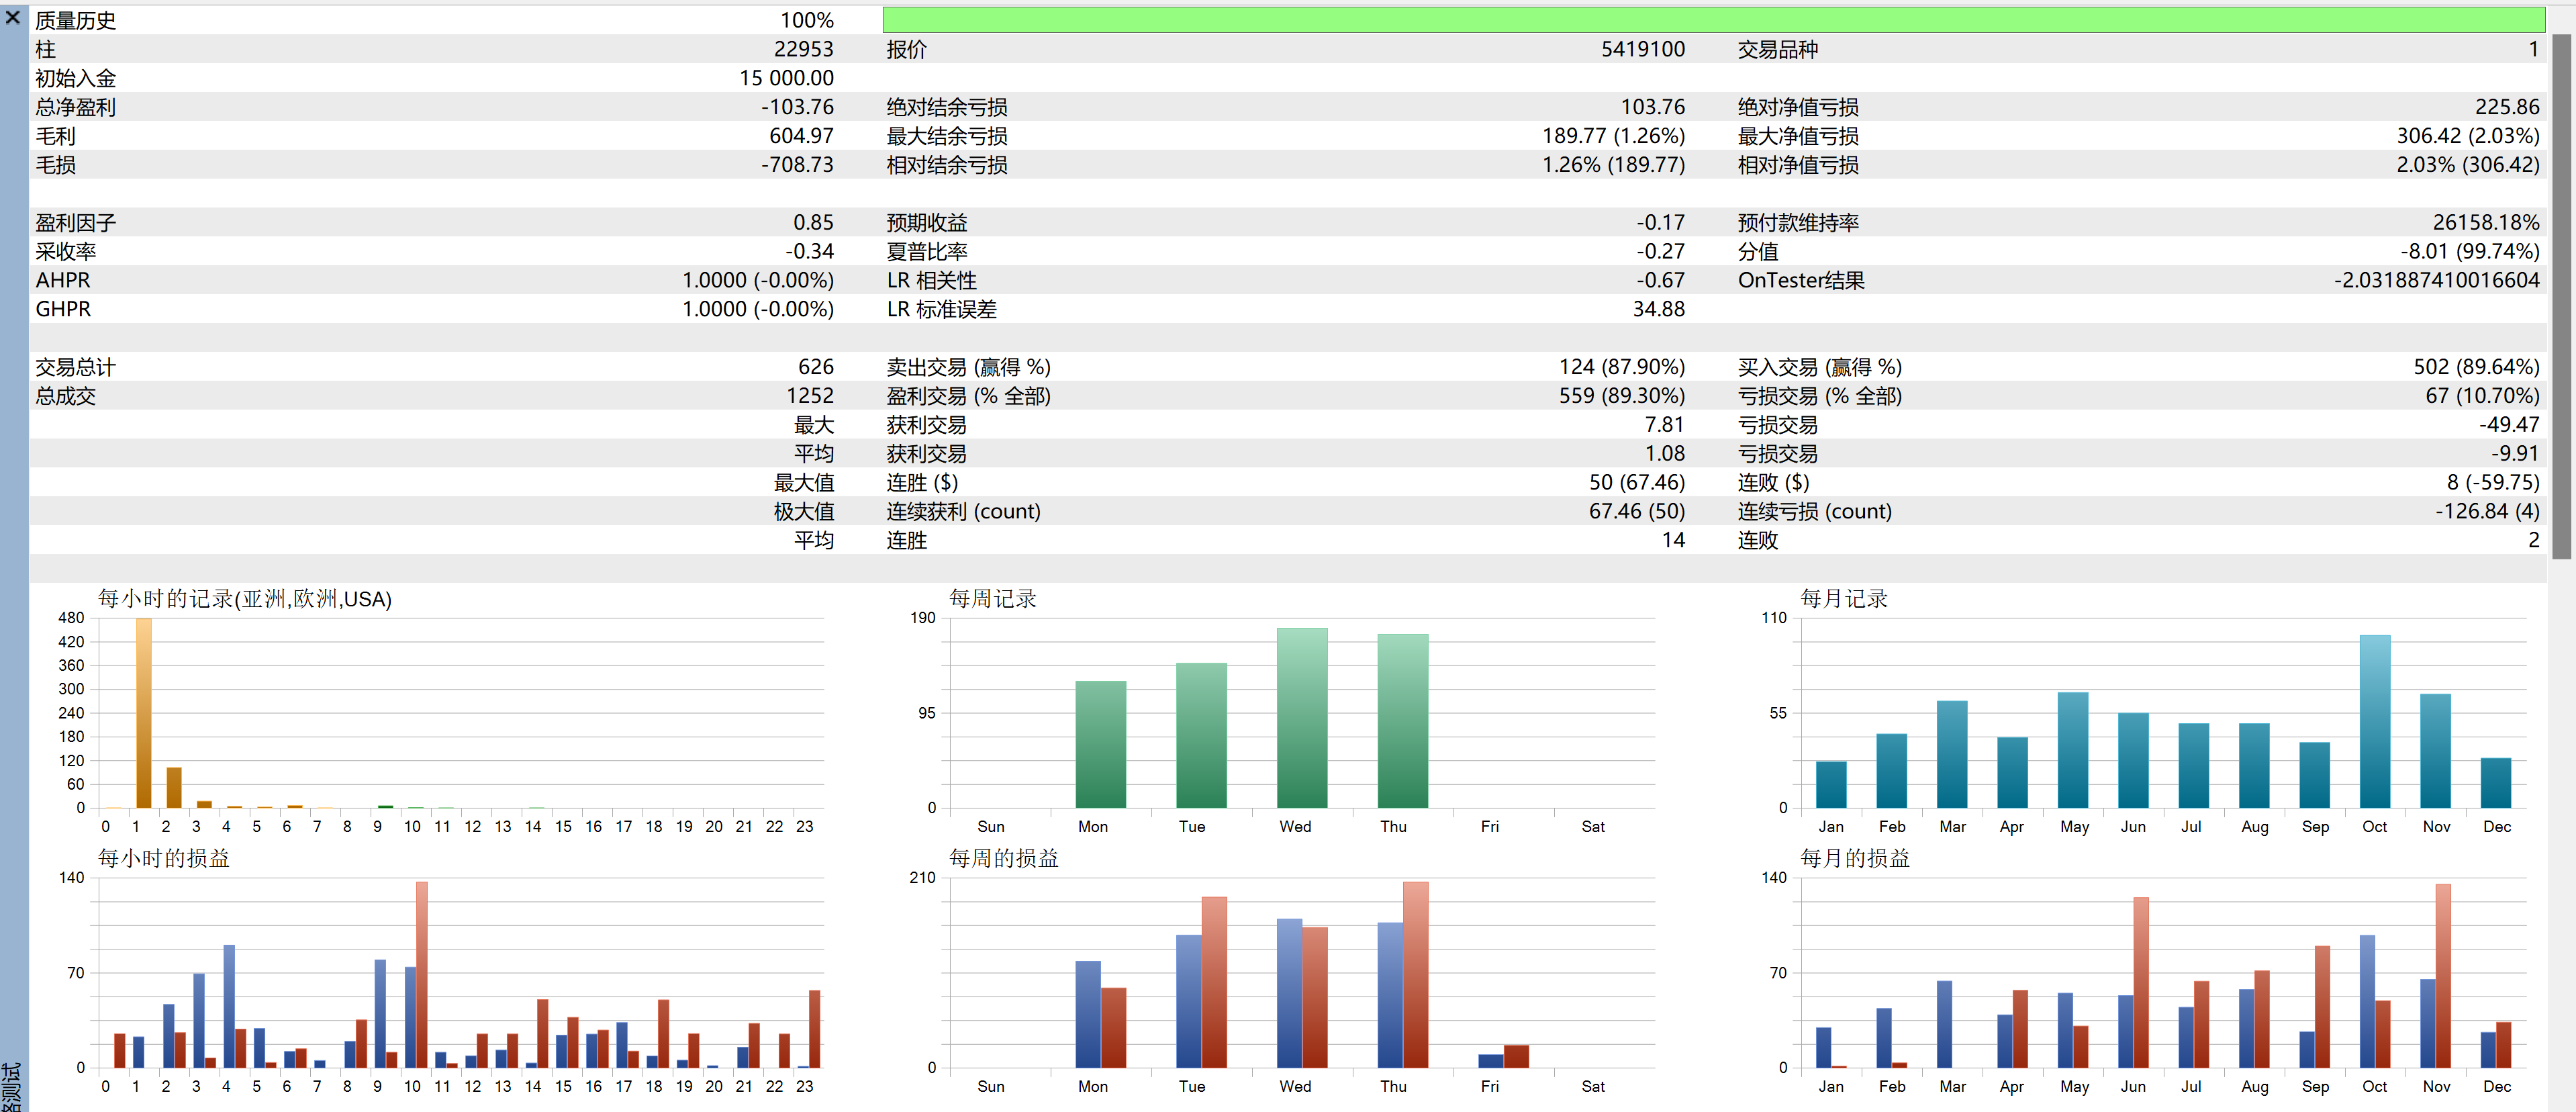
Task: Select profit factor value 0.85
Action: (x=813, y=222)
